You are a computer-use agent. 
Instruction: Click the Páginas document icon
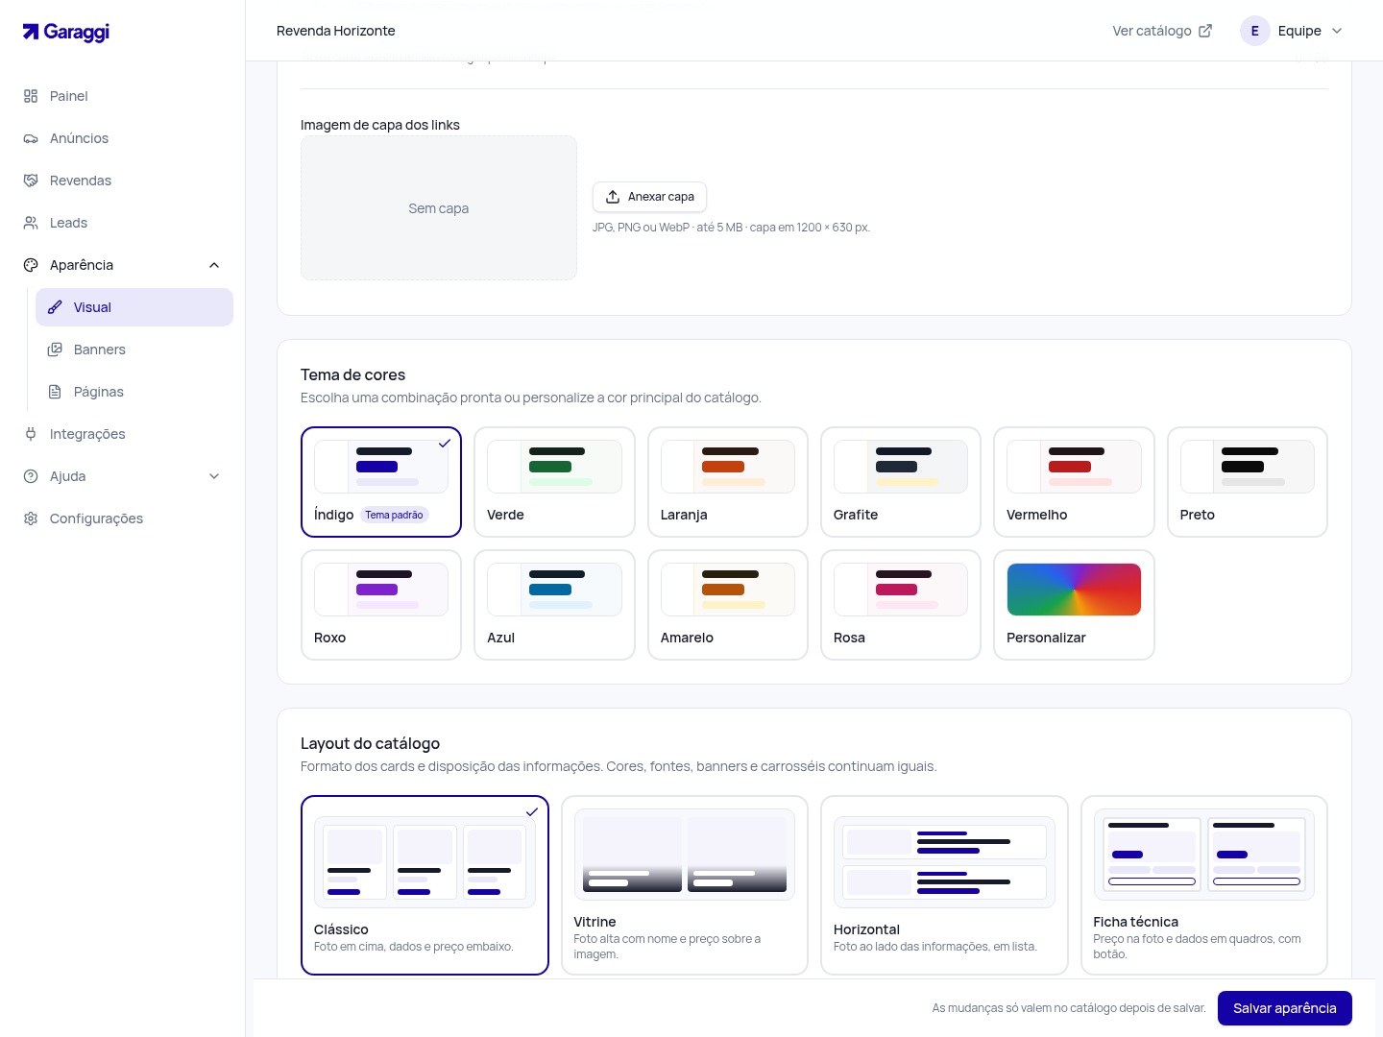pos(55,392)
